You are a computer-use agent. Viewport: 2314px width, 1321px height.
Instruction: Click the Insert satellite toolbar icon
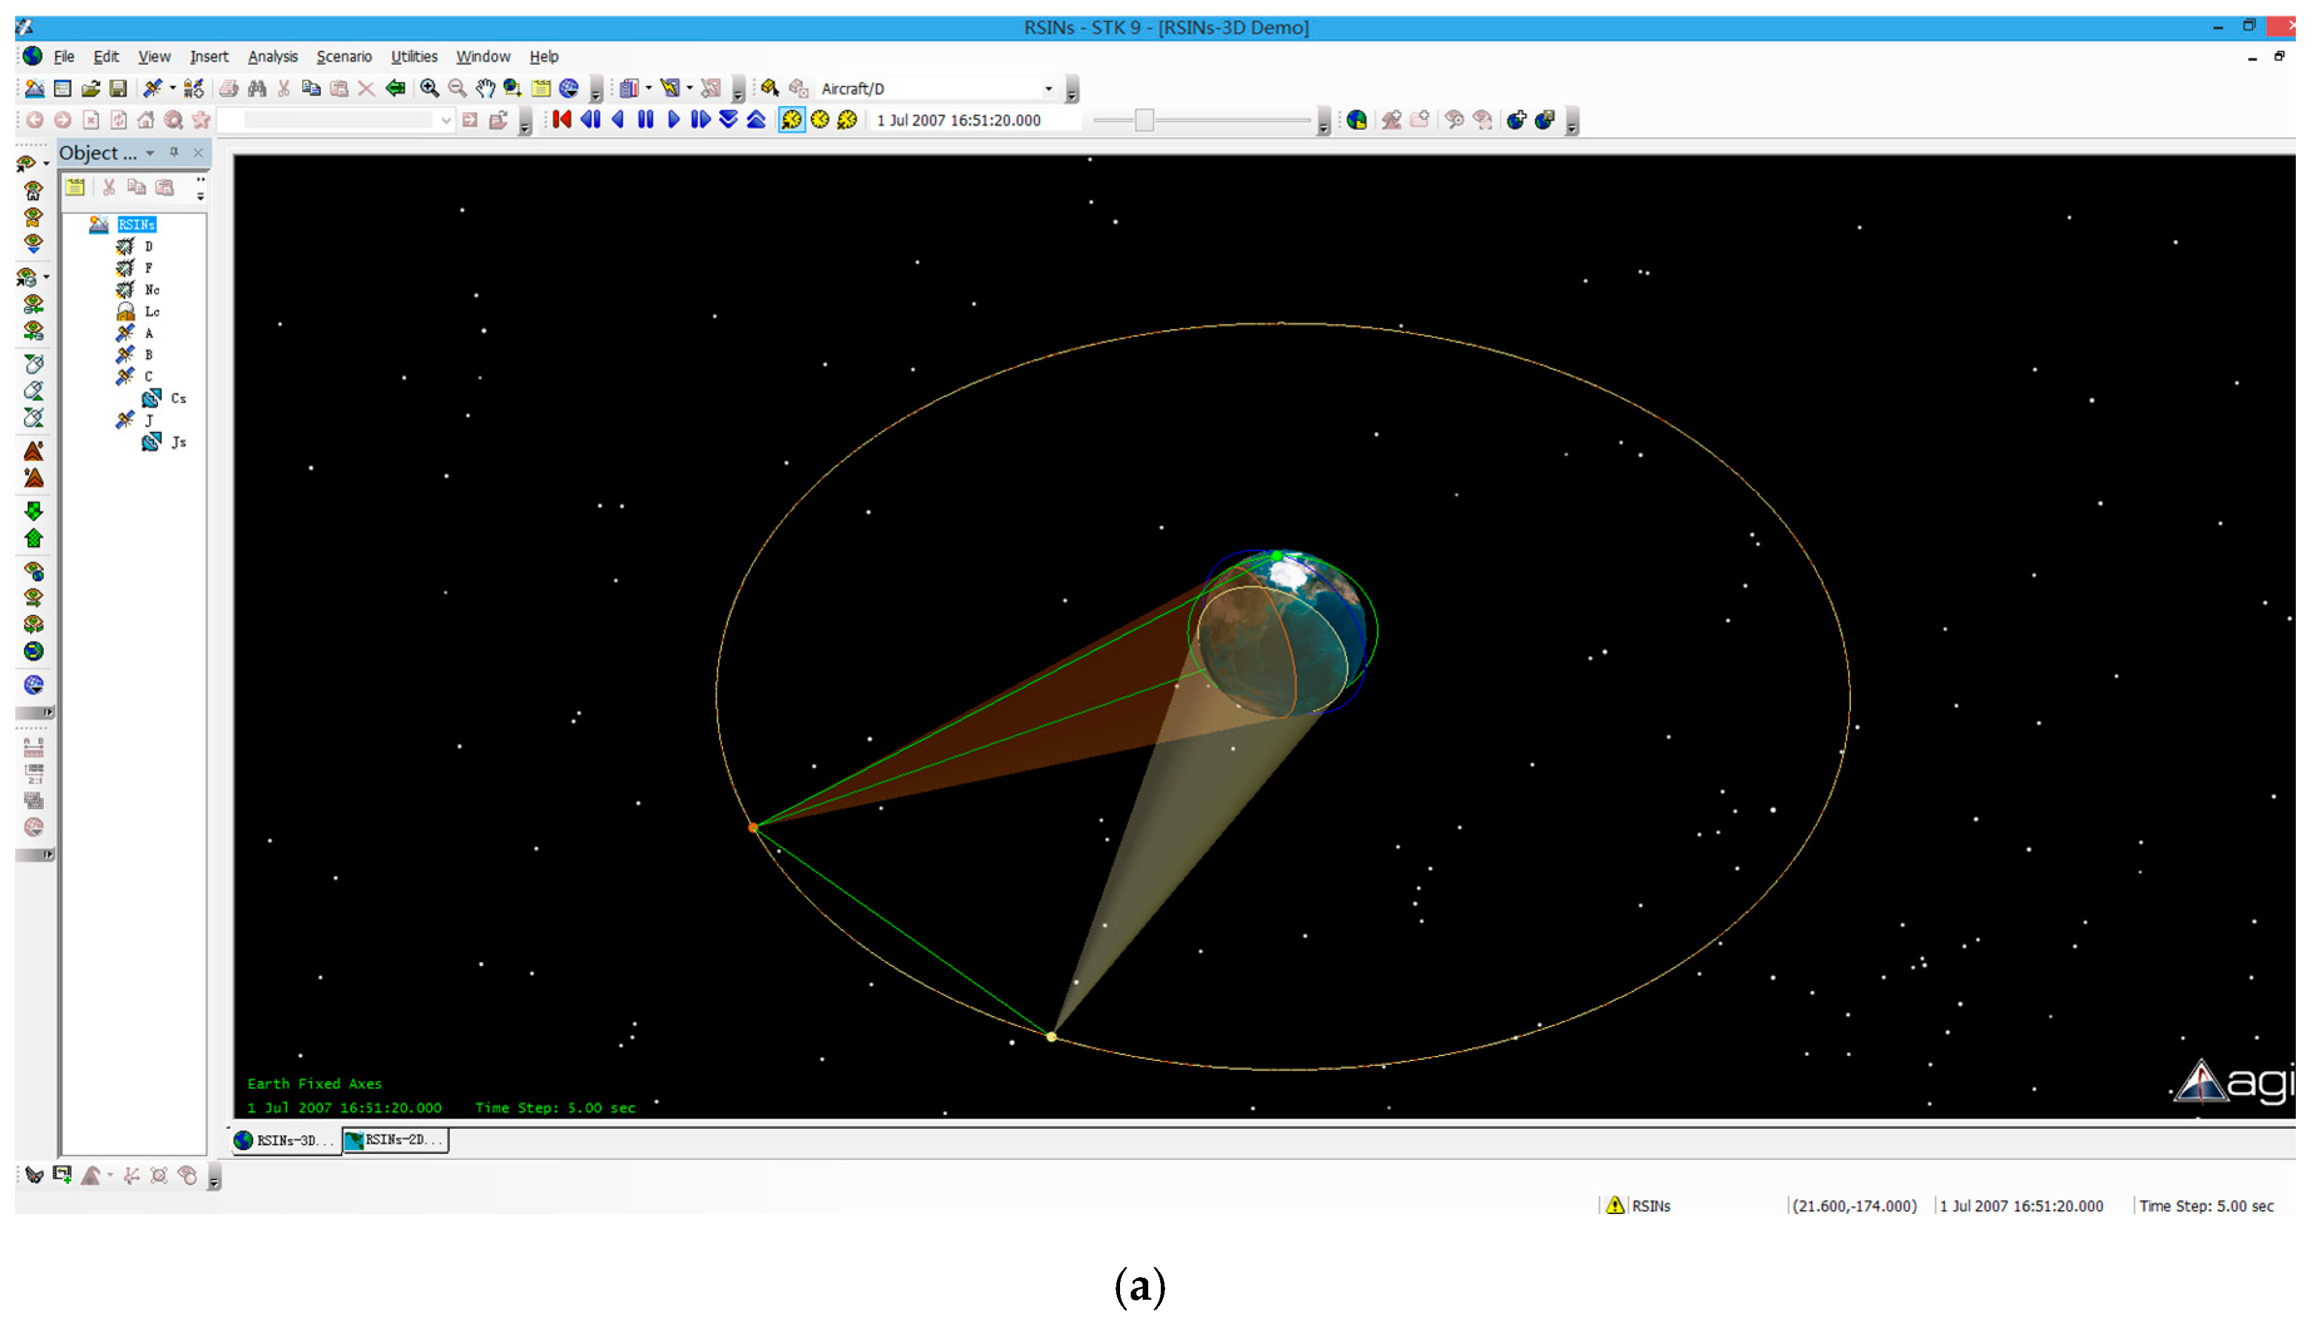(x=152, y=88)
